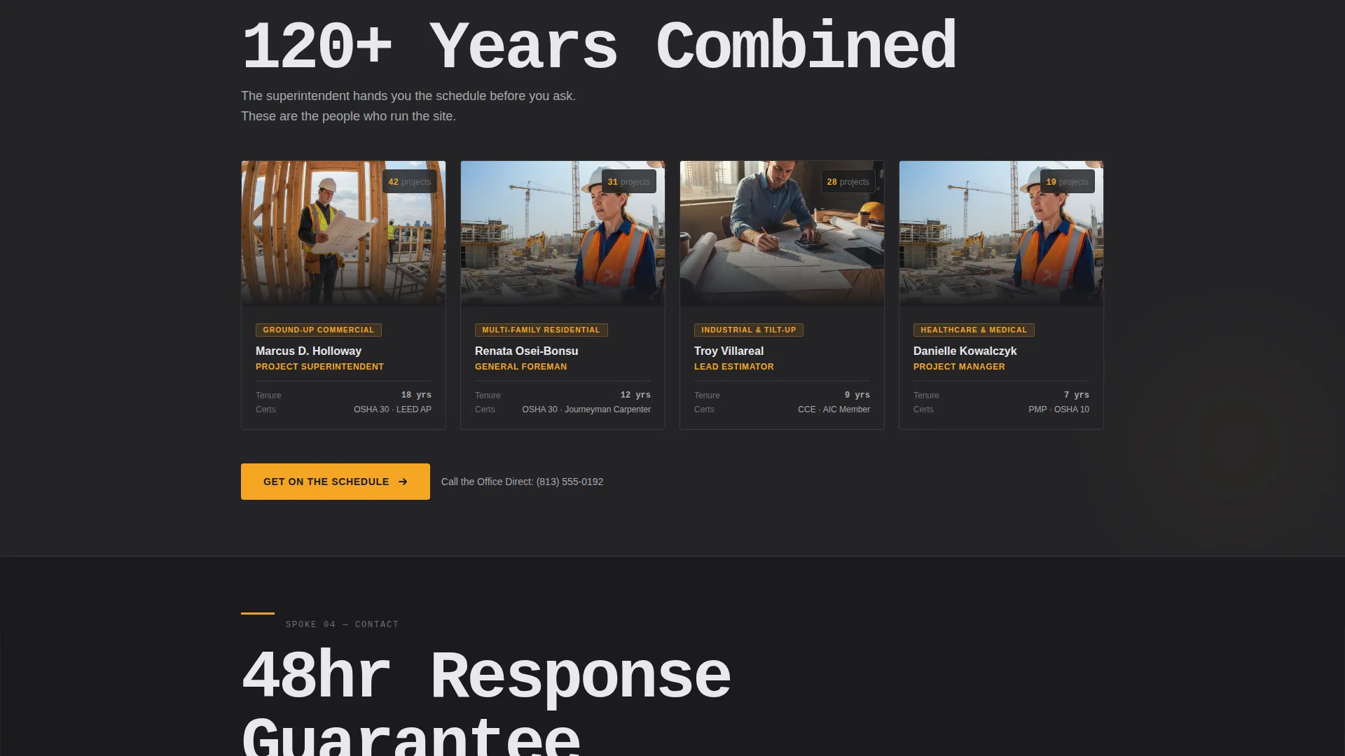The width and height of the screenshot is (1345, 756).
Task: Select the Ground-Up Commercial tag
Action: [319, 330]
